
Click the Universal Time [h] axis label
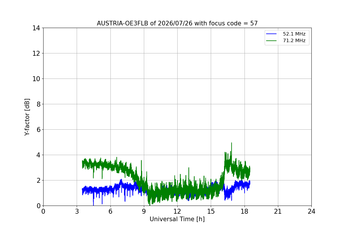[177, 219]
